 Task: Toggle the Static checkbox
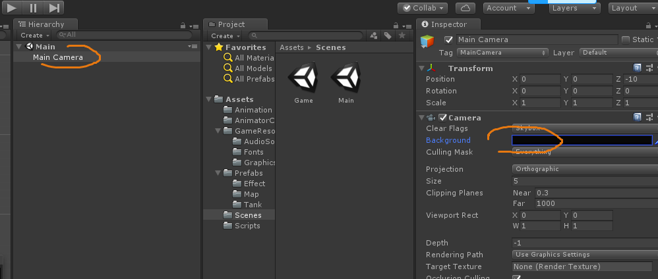coord(626,39)
